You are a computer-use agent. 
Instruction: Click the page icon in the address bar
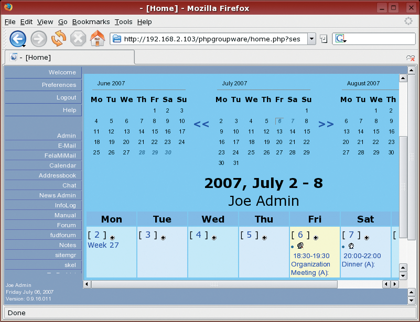coord(117,39)
